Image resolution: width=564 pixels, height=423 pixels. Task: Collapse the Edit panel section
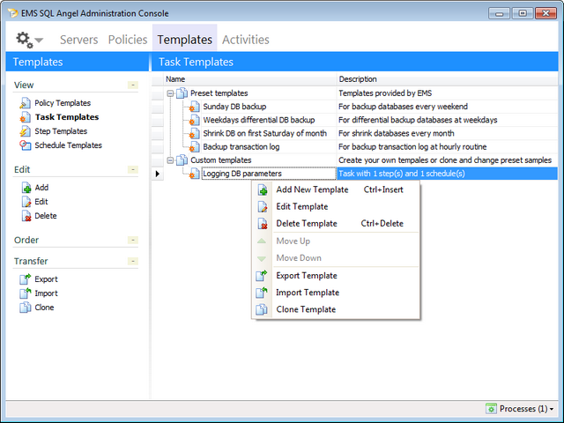click(x=133, y=169)
